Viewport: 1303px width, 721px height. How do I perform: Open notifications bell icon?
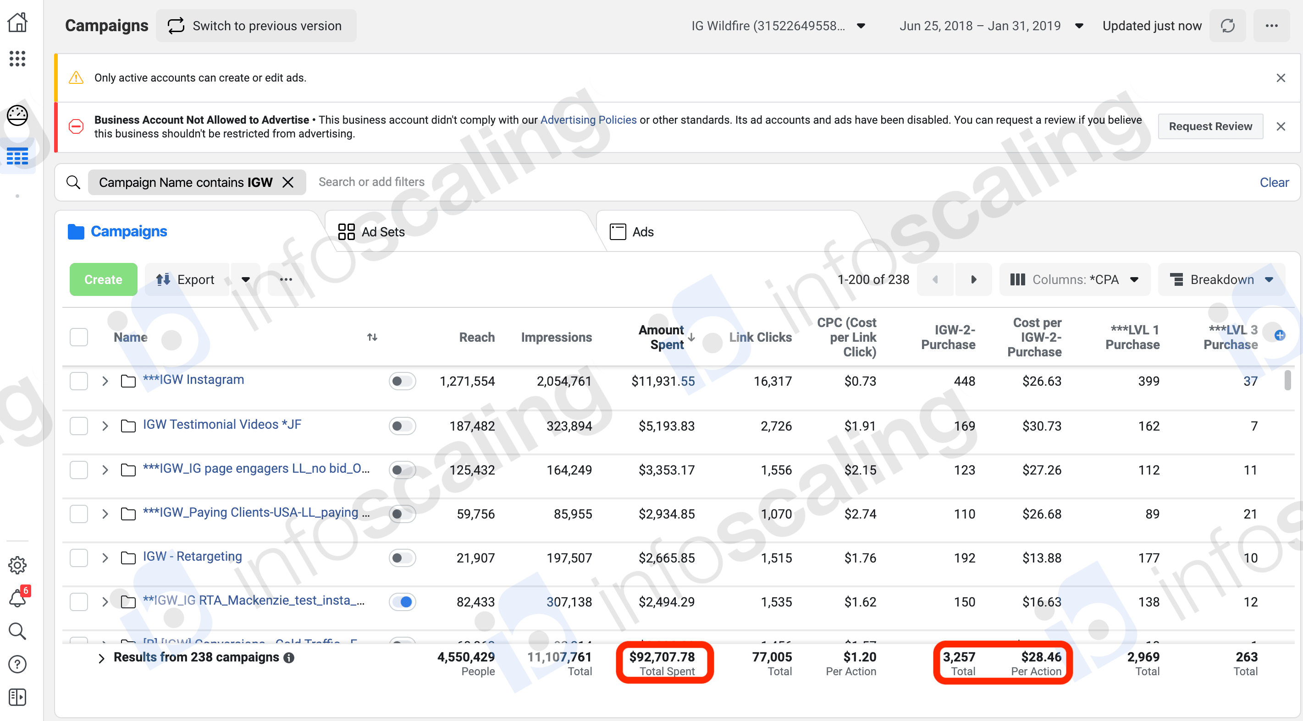[x=17, y=599]
